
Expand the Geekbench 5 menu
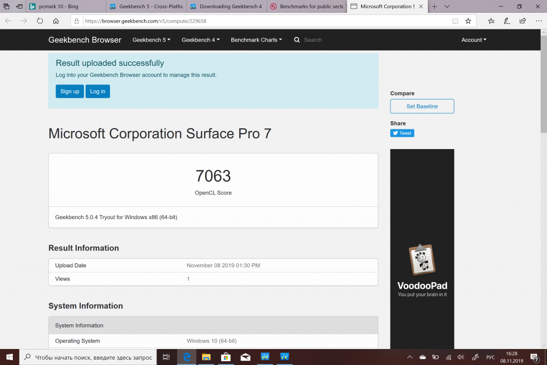[x=151, y=40]
